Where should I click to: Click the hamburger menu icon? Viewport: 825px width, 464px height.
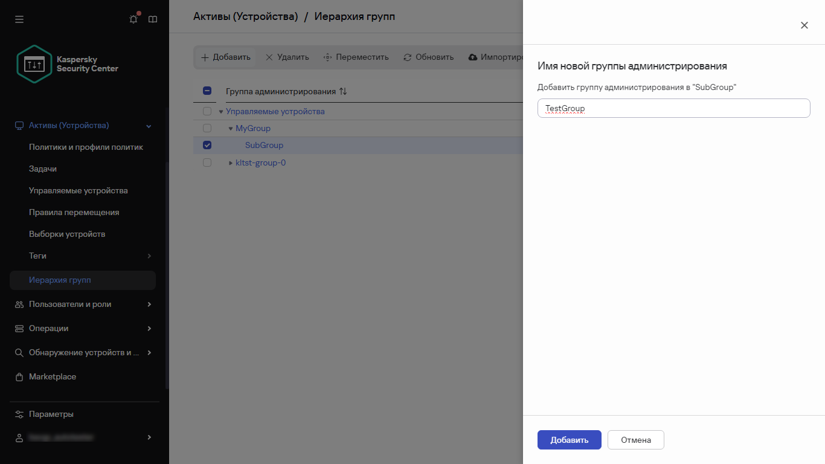(19, 19)
